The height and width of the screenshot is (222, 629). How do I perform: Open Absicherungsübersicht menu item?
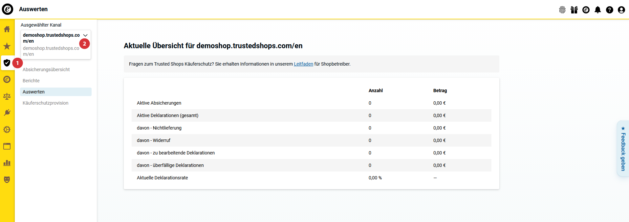46,70
